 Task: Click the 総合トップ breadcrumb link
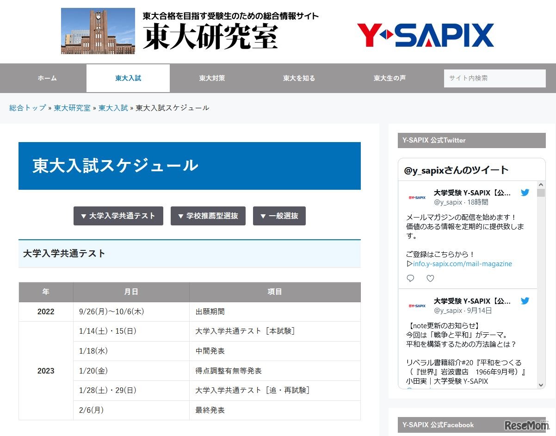26,107
